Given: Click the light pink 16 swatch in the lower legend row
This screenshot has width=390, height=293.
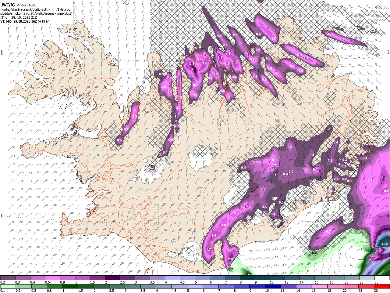Looking at the screenshot, I should tap(319, 286).
